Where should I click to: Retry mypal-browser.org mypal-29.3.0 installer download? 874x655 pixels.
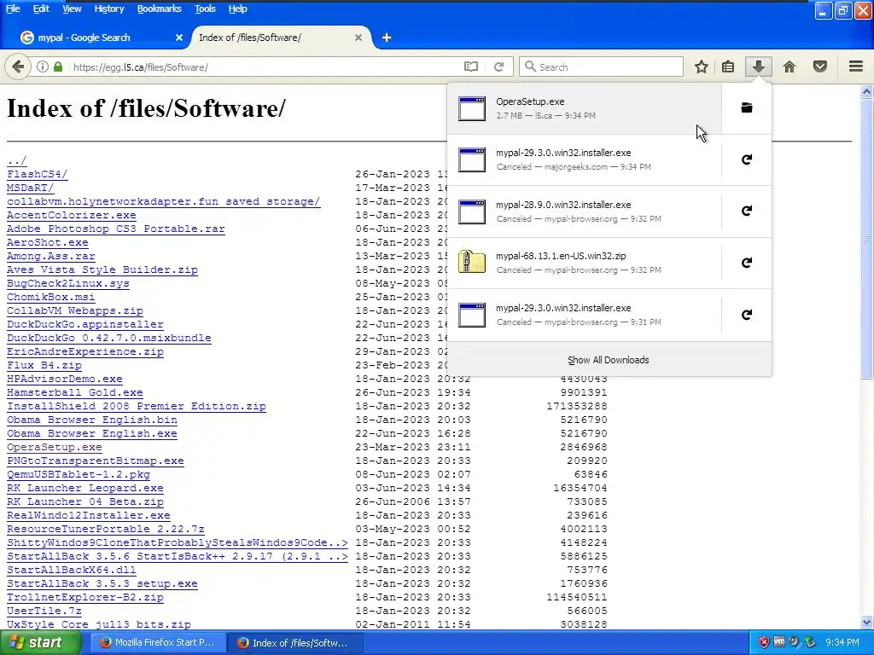click(747, 315)
